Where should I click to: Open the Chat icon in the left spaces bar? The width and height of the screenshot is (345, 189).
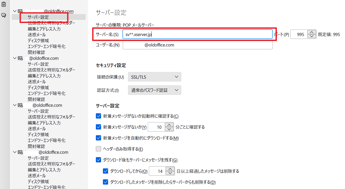(x=4, y=15)
